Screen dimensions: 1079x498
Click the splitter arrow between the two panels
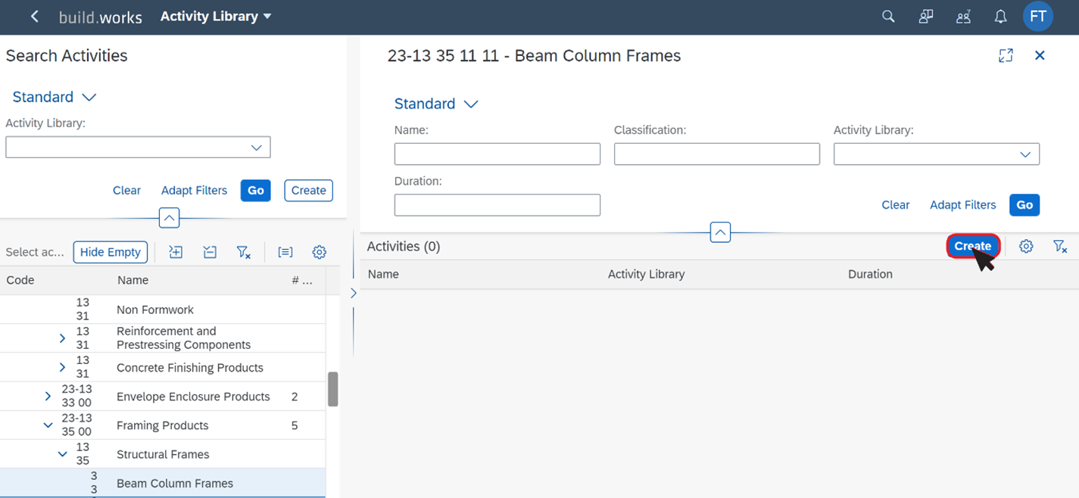[354, 293]
